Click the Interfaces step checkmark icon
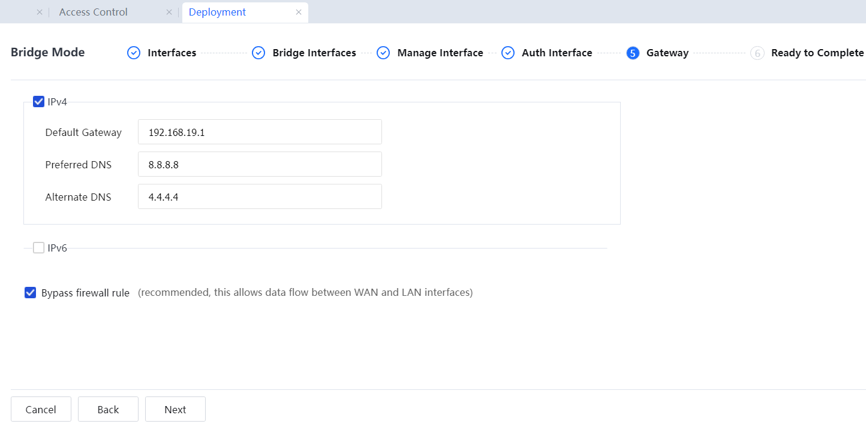Screen dimensions: 866x430 (134, 53)
